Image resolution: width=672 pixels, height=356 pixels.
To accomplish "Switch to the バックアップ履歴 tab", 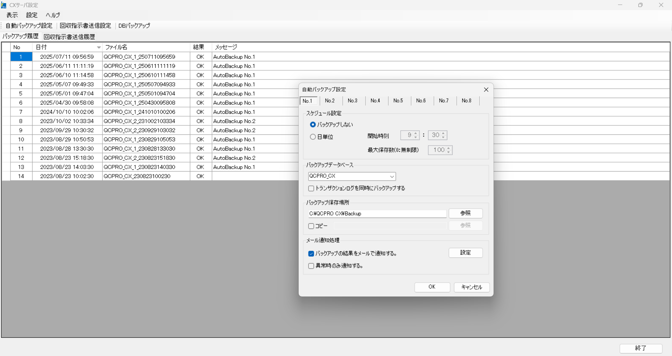I will [x=20, y=36].
